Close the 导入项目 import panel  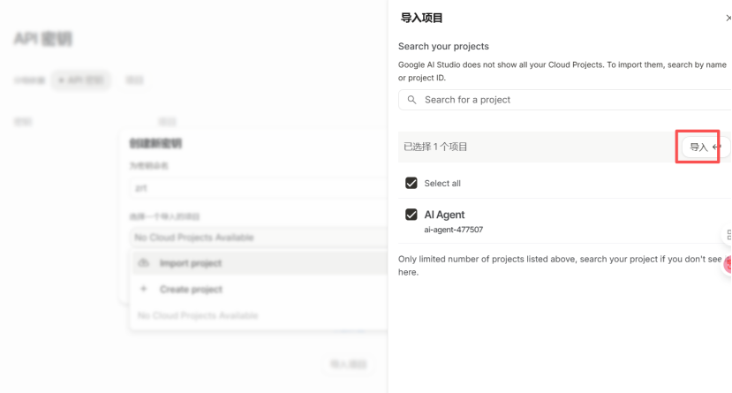click(727, 18)
